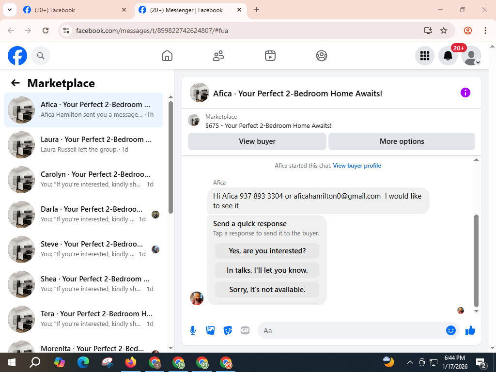The height and width of the screenshot is (372, 496).
Task: Open the Reels video icon
Action: [x=270, y=56]
